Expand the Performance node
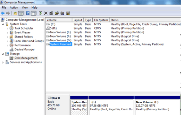 click(x=7, y=45)
